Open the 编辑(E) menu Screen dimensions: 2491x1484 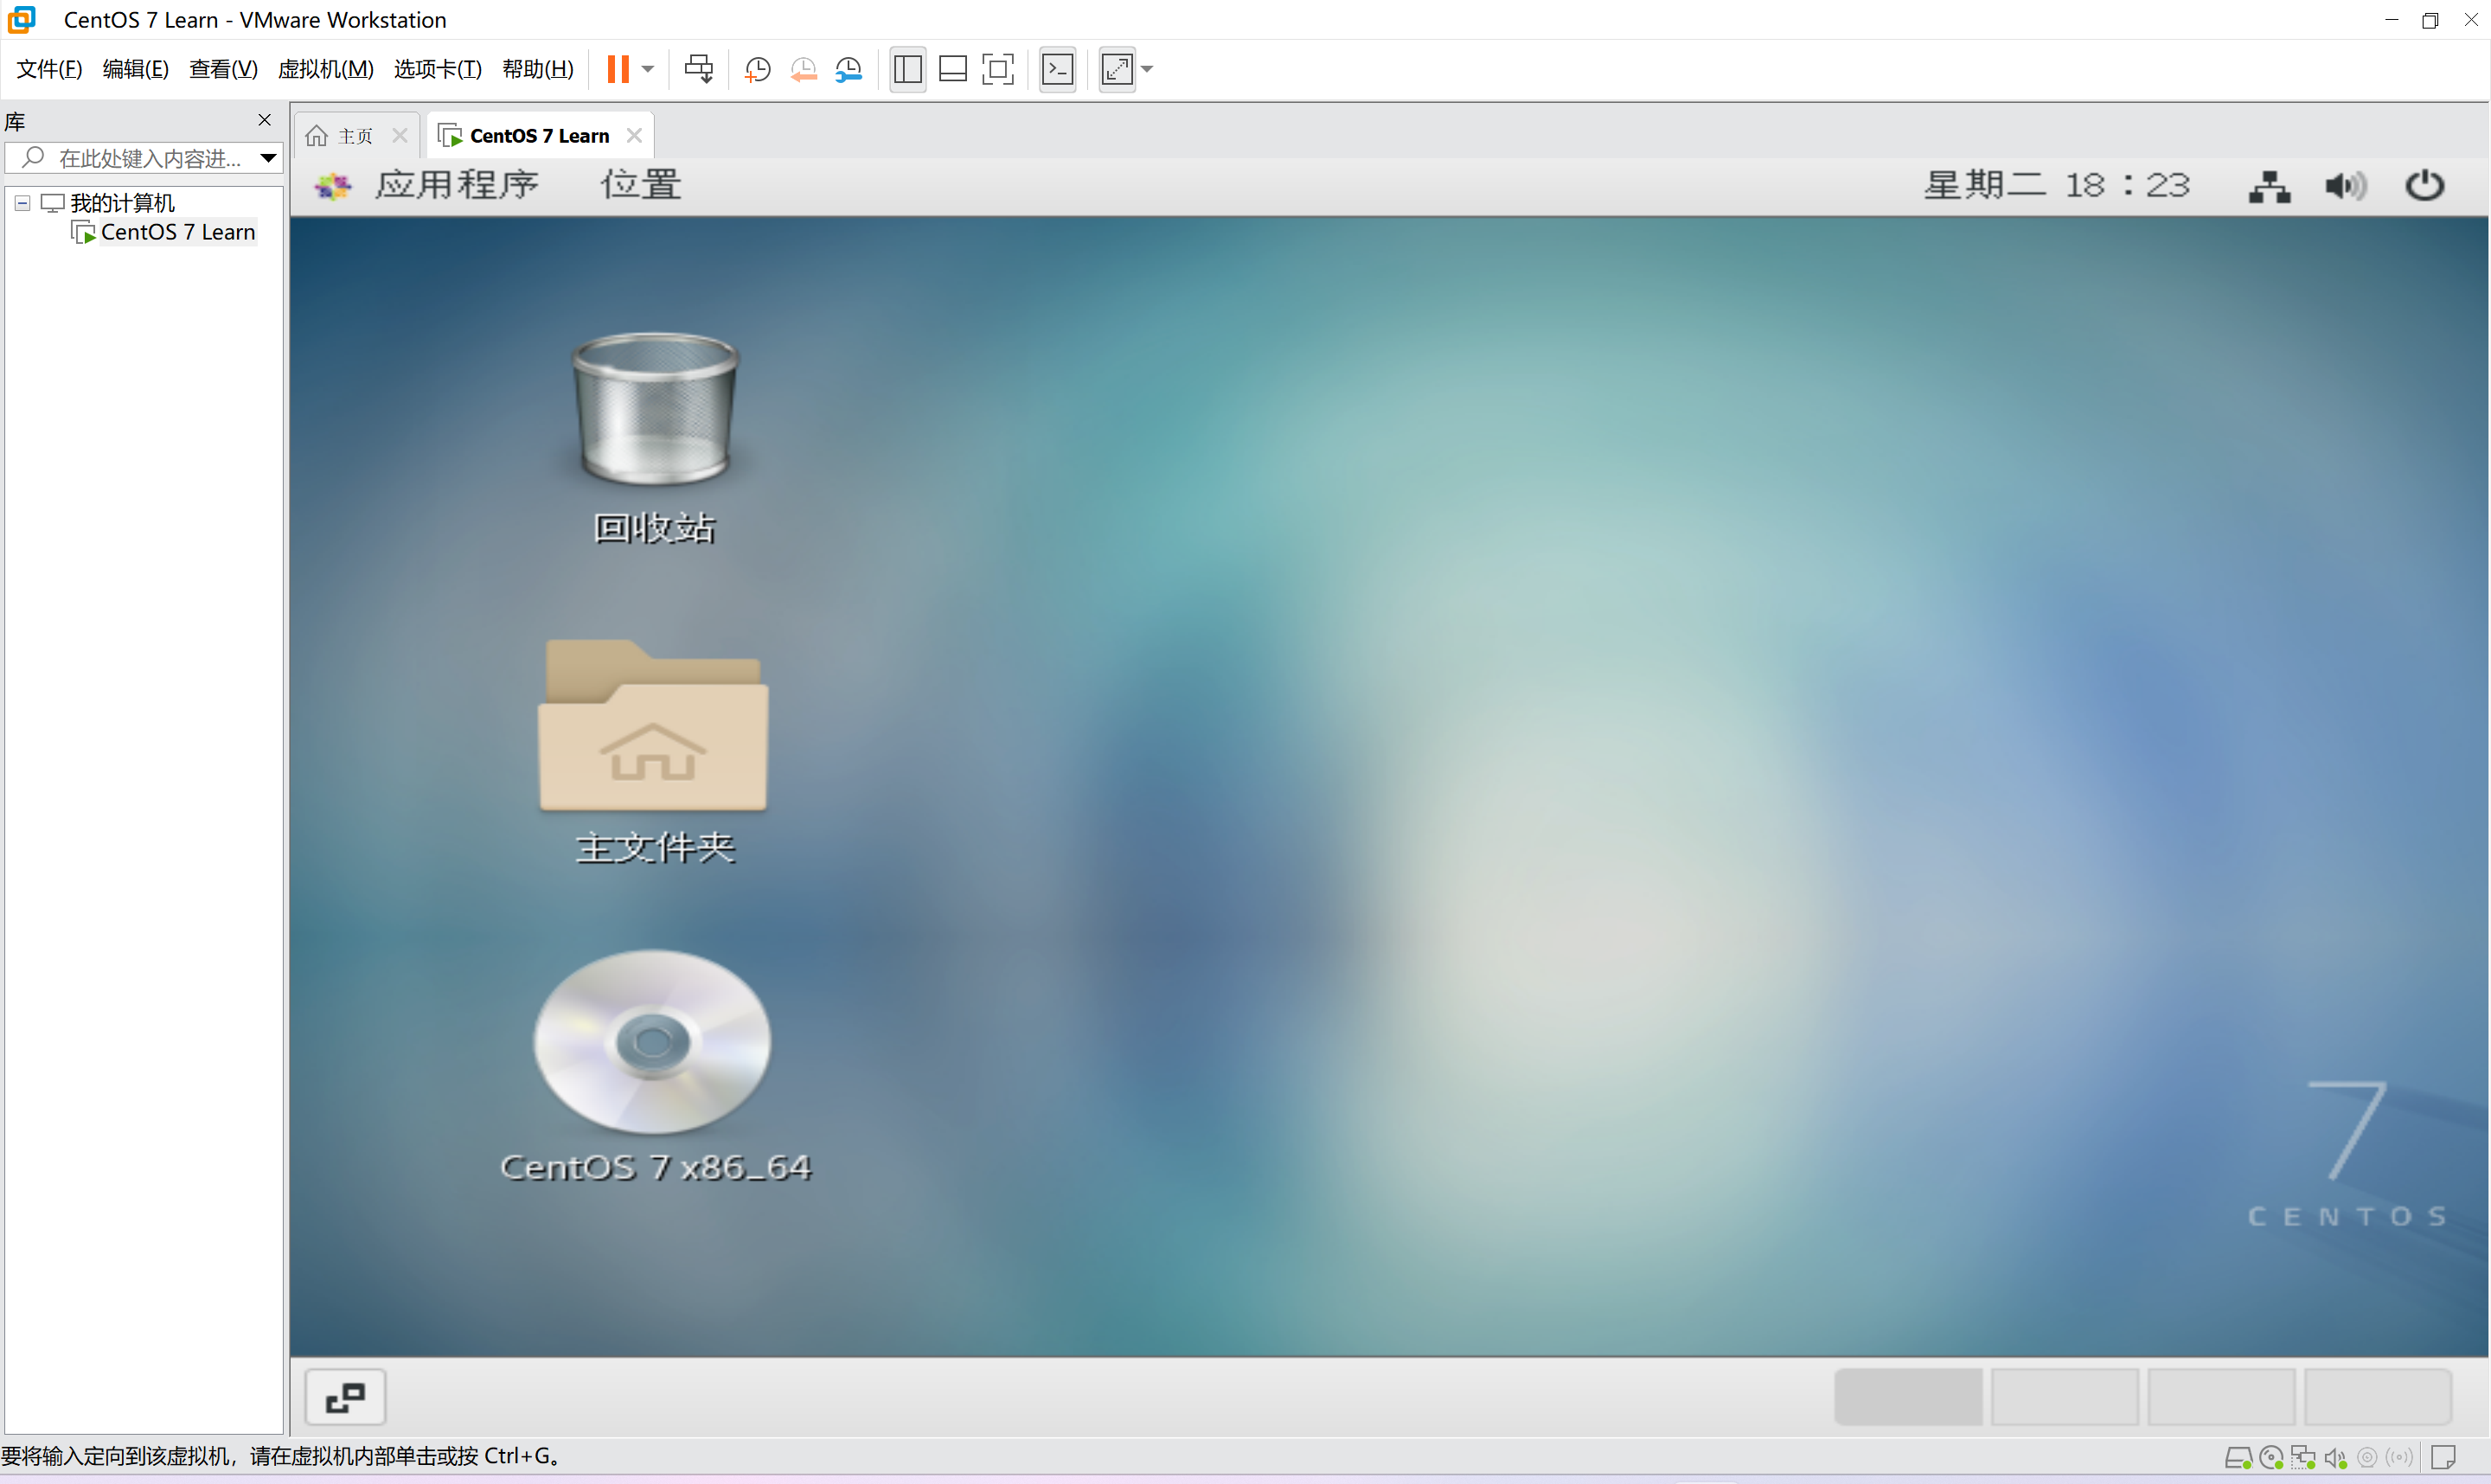[x=136, y=69]
